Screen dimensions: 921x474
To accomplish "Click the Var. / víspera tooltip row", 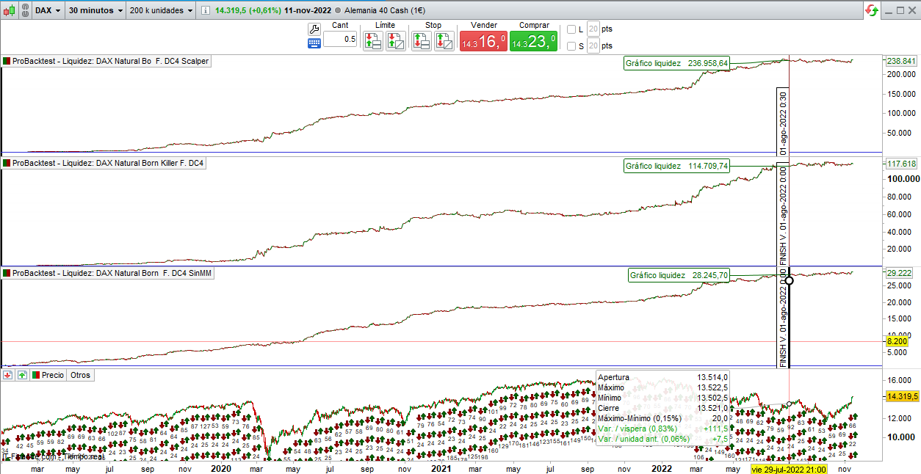I will click(x=662, y=428).
